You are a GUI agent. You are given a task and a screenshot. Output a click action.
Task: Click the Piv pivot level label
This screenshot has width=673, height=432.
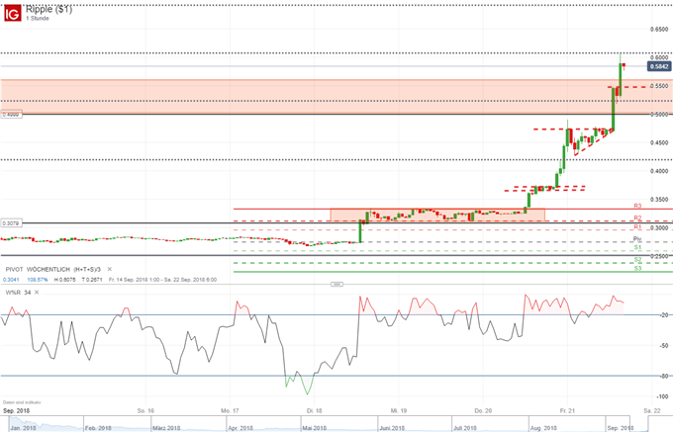pos(637,239)
